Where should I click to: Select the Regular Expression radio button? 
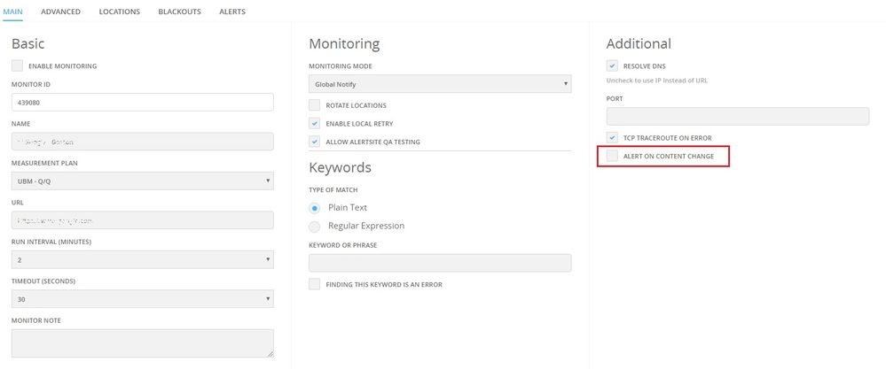[315, 226]
